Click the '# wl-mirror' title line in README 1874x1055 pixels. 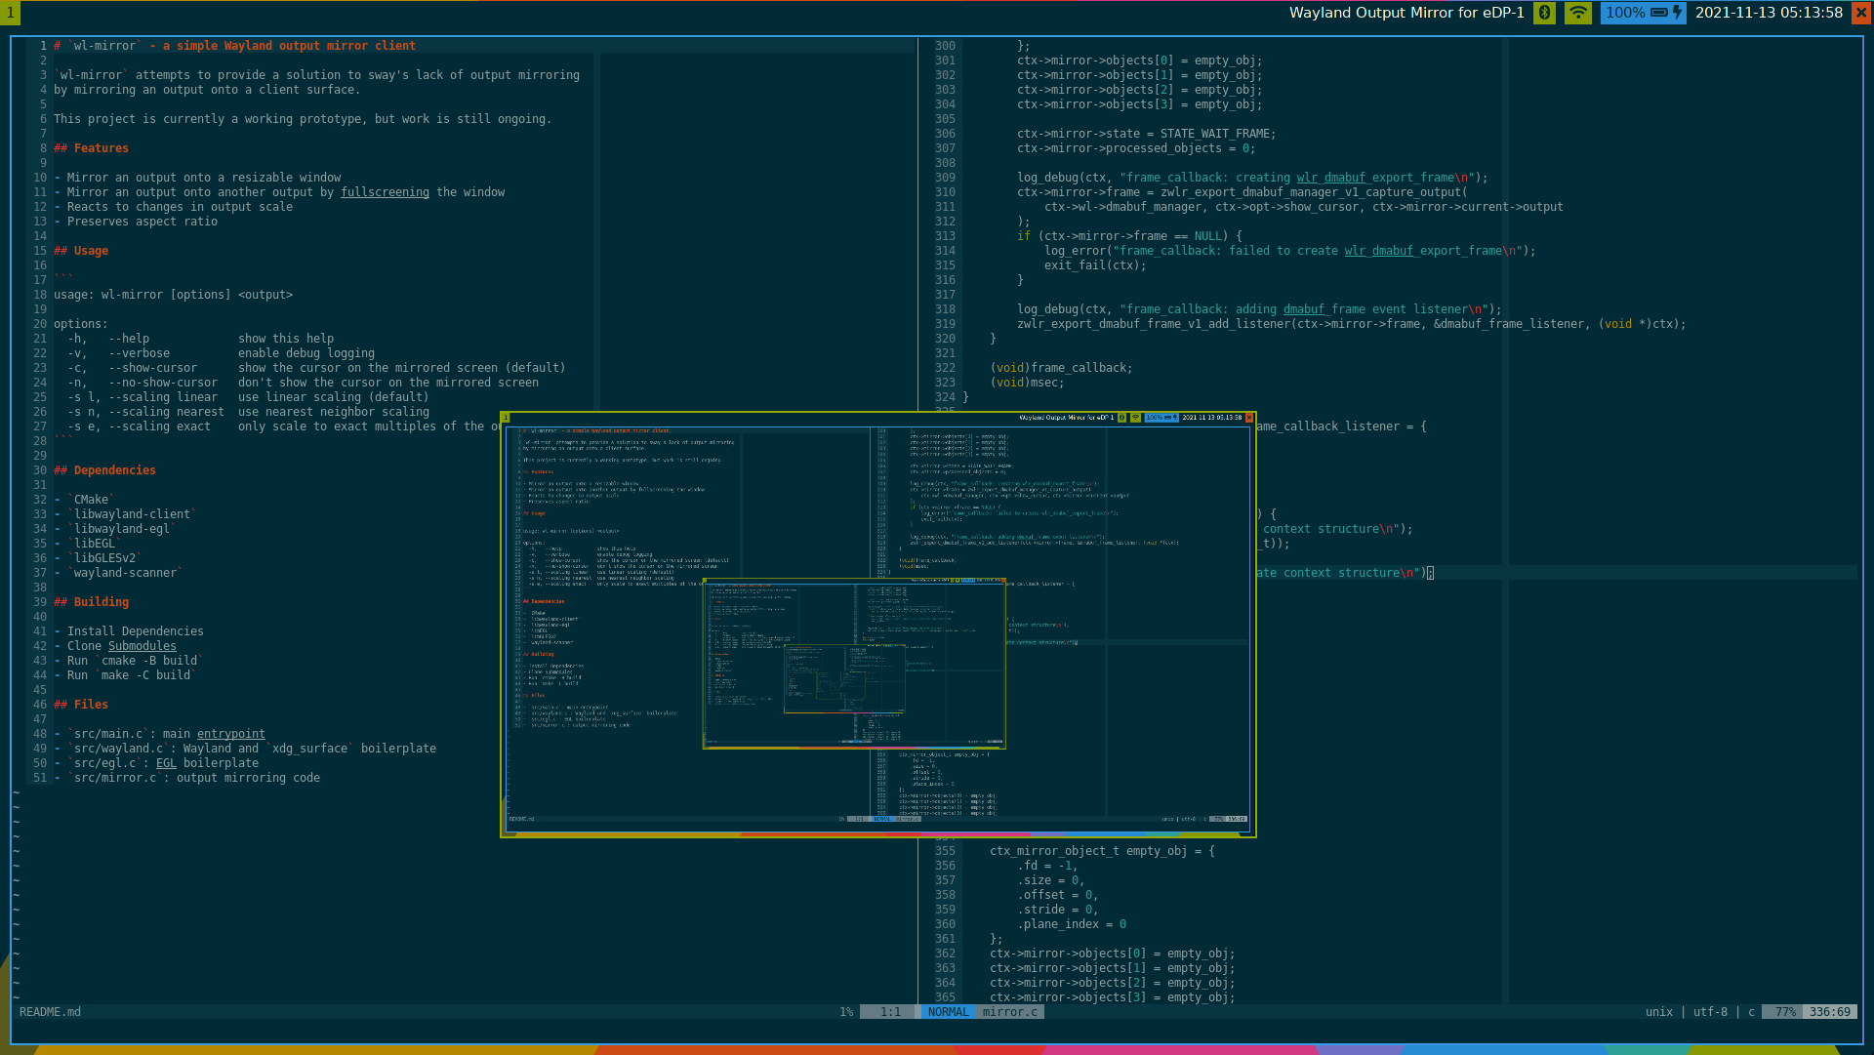pyautogui.click(x=234, y=46)
